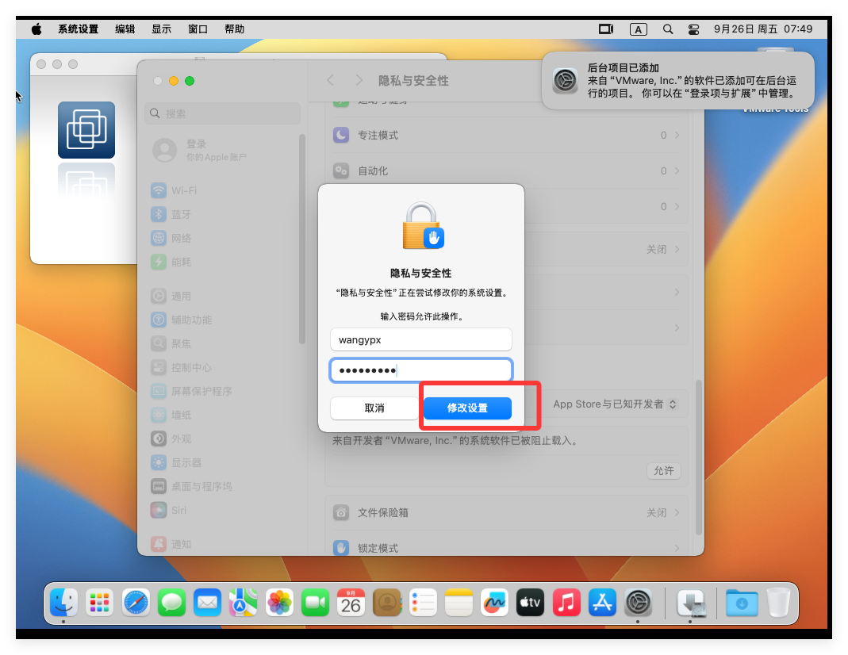The height and width of the screenshot is (655, 848).
Task: Click the password field in the dialog
Action: point(420,370)
